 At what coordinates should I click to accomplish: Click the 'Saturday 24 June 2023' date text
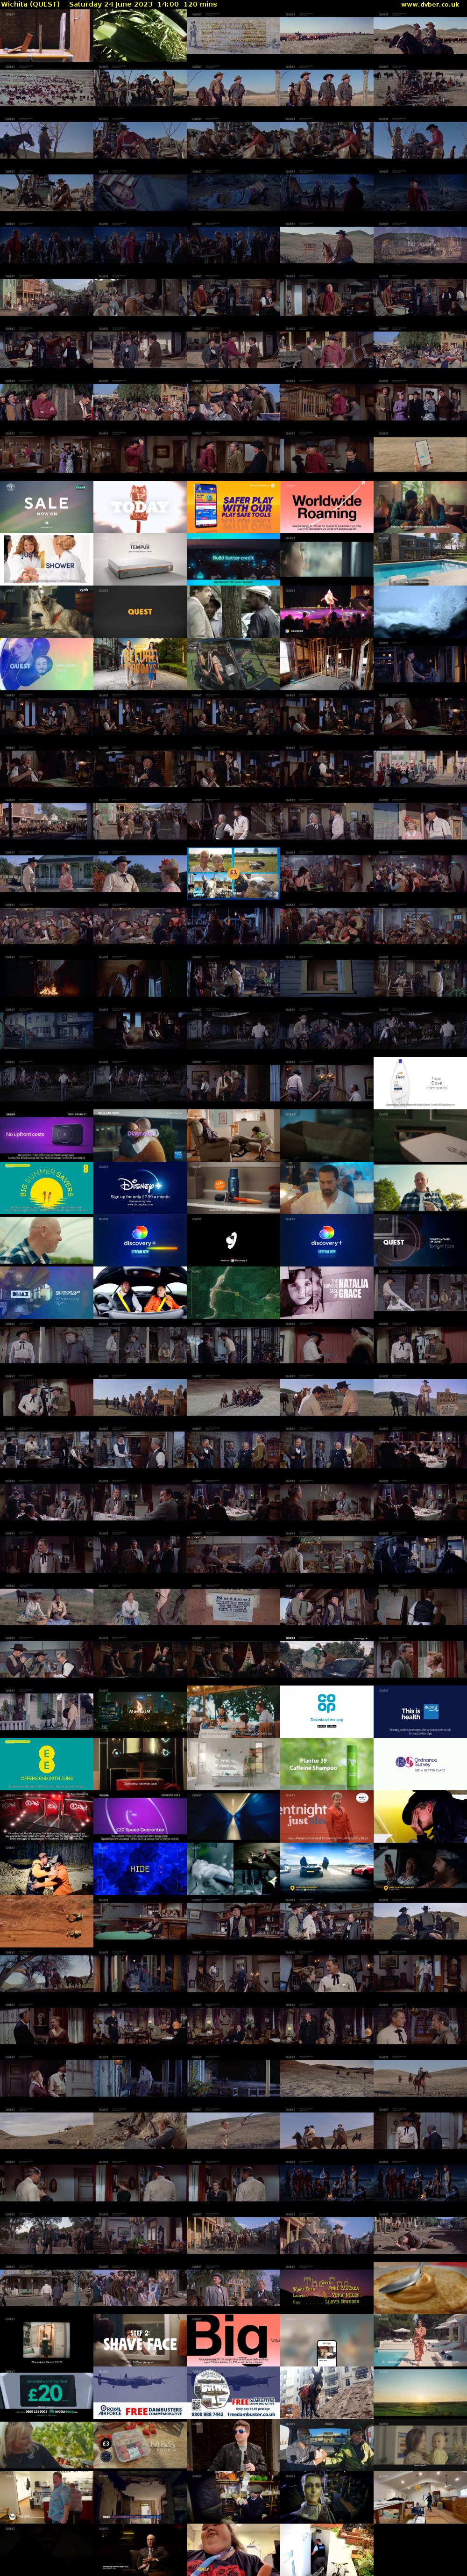(111, 4)
